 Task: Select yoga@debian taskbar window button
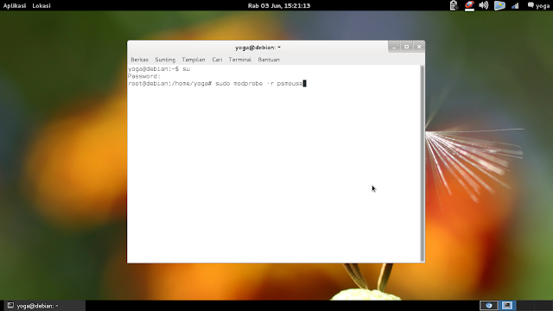44,306
